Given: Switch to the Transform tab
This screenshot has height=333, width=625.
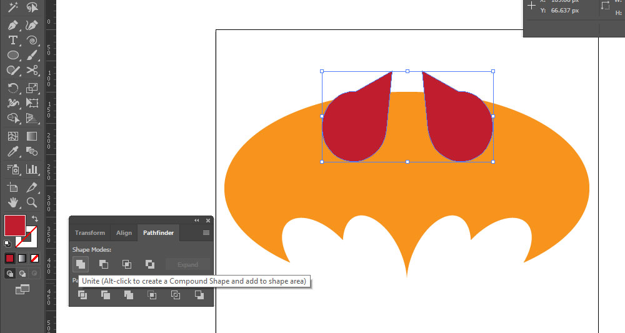Looking at the screenshot, I should click(x=89, y=232).
